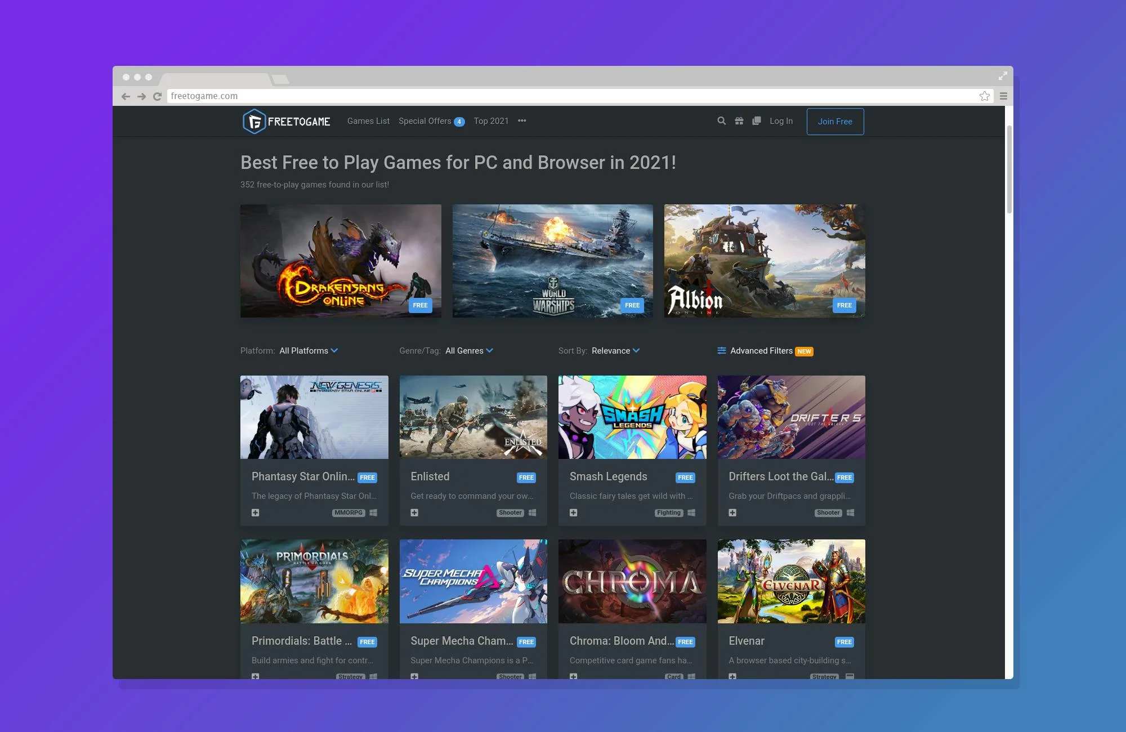Click the MMORPG tag on Phantasy Star card

pyautogui.click(x=348, y=513)
